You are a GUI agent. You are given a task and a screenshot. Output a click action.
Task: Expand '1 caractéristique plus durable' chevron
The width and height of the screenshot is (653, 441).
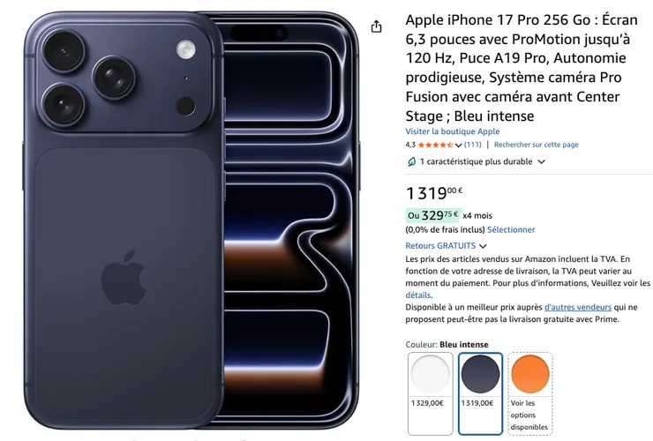(x=542, y=161)
